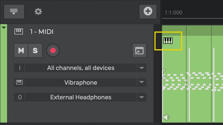Expand input selector arrow

[142, 68]
